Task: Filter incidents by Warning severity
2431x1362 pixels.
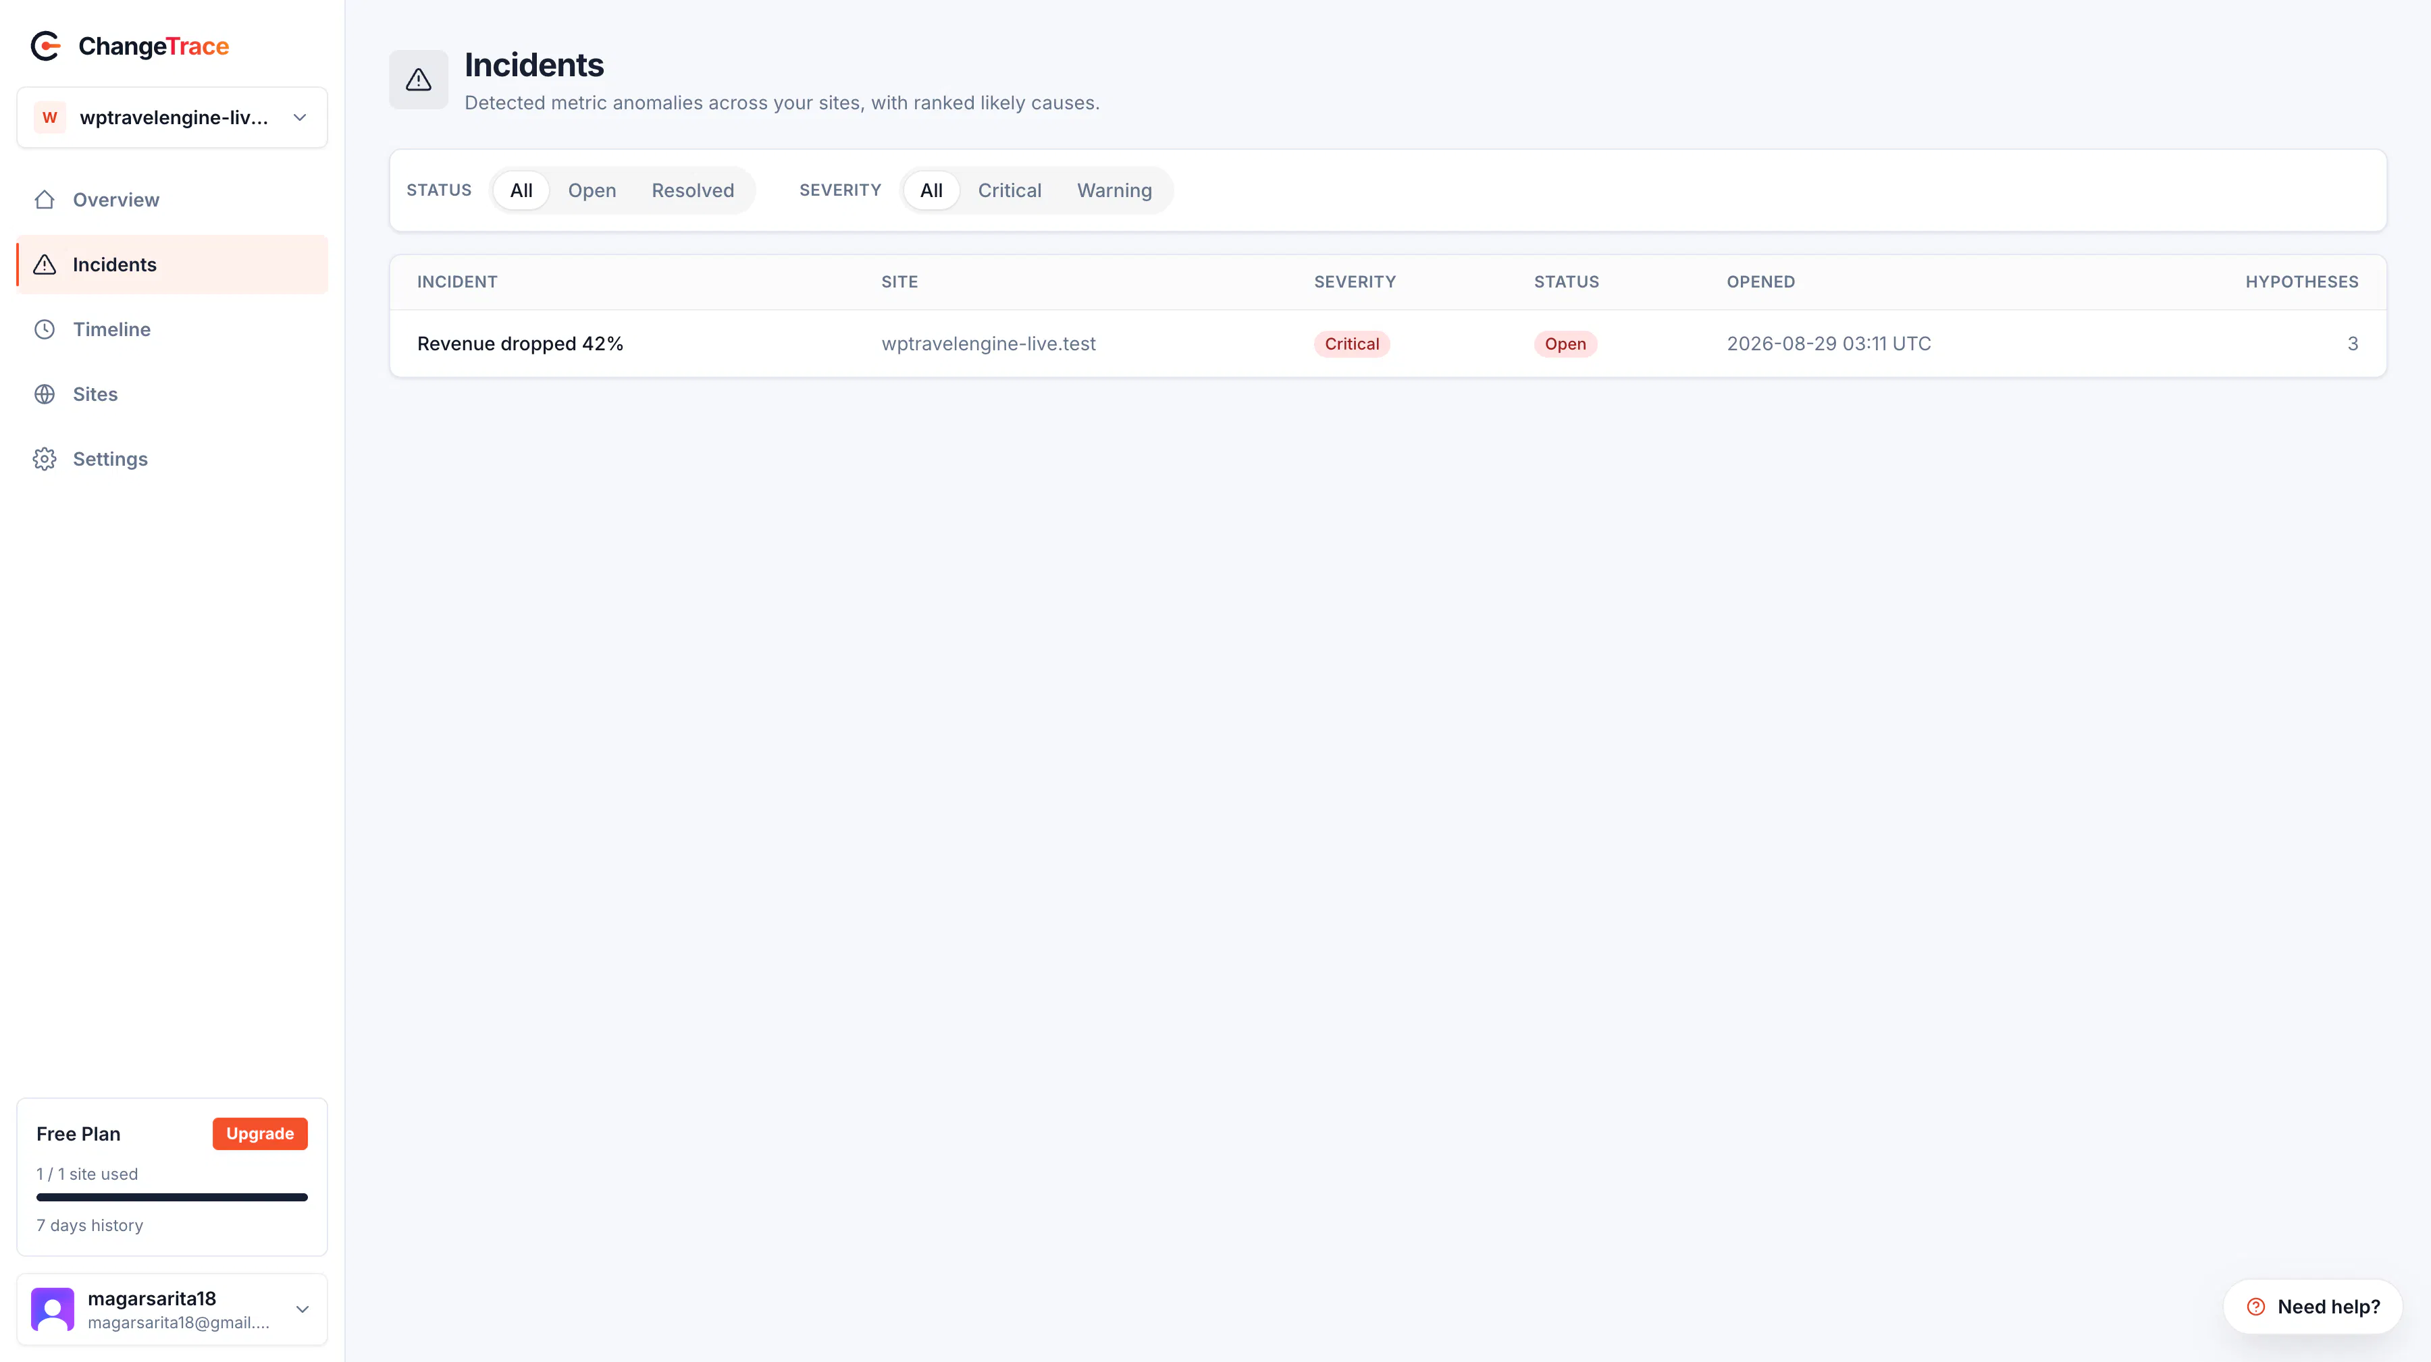Action: point(1114,190)
